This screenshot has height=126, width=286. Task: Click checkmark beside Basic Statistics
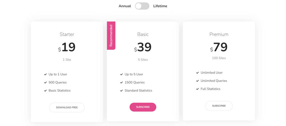pos(46,91)
